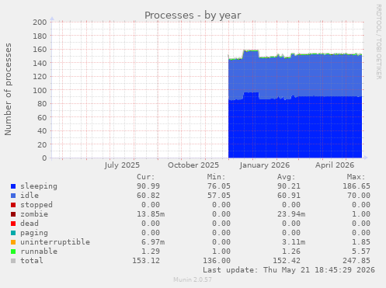Click uninterruptible average value 3.11m
Screen dimensions: 386x288
[x=294, y=242]
